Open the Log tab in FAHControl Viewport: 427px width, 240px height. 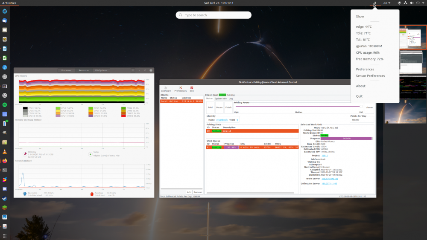(231, 98)
